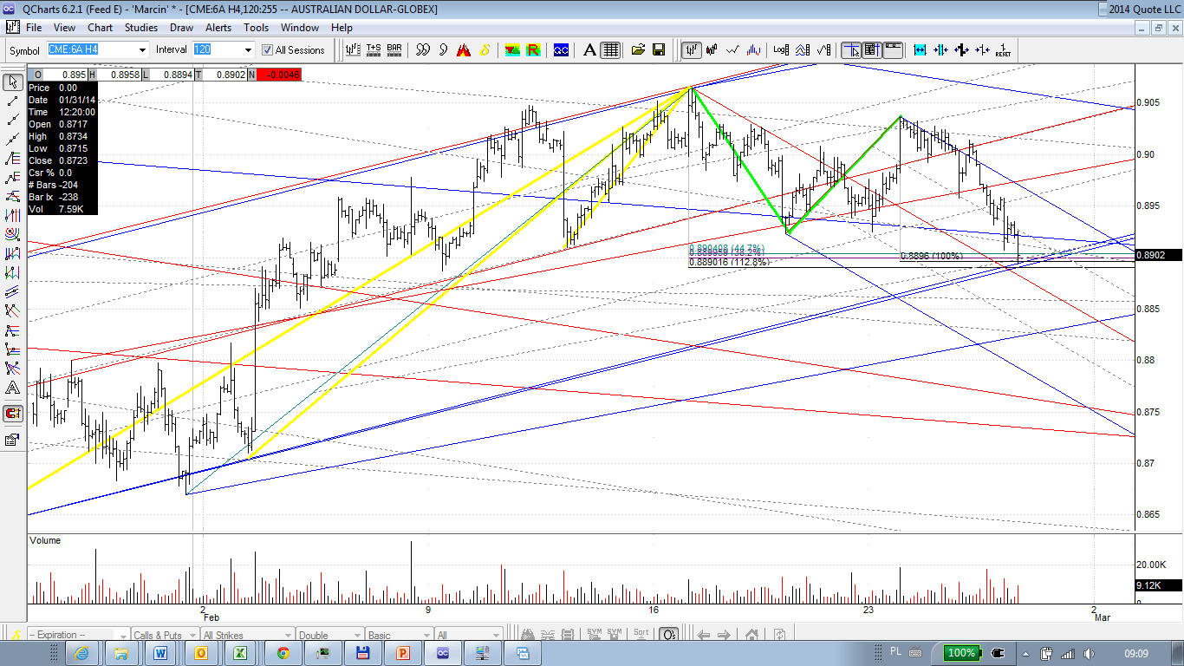Open the Chart menu
This screenshot has width=1184, height=666.
100,28
